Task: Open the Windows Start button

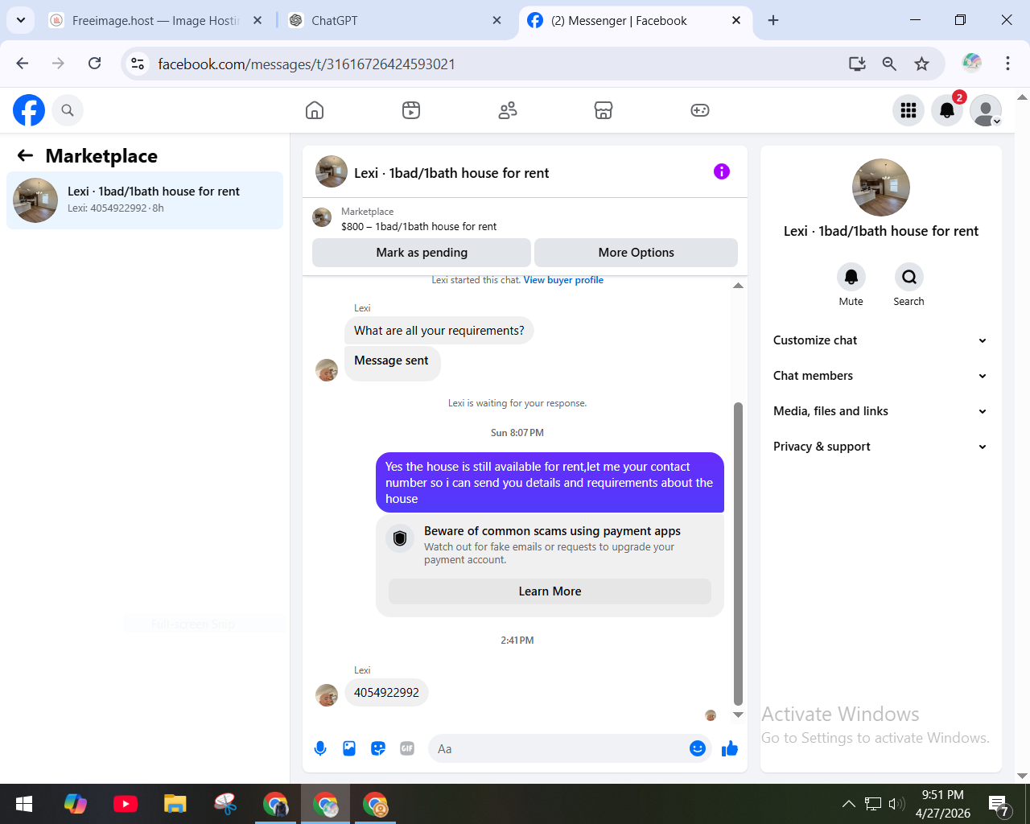Action: [24, 804]
